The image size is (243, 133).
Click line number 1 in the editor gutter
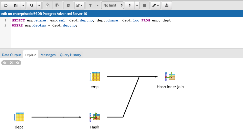coord(5,20)
